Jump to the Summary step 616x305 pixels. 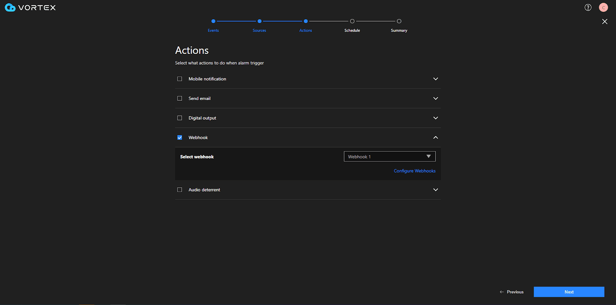pos(399,21)
